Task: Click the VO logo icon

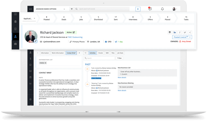Action: click(x=31, y=9)
